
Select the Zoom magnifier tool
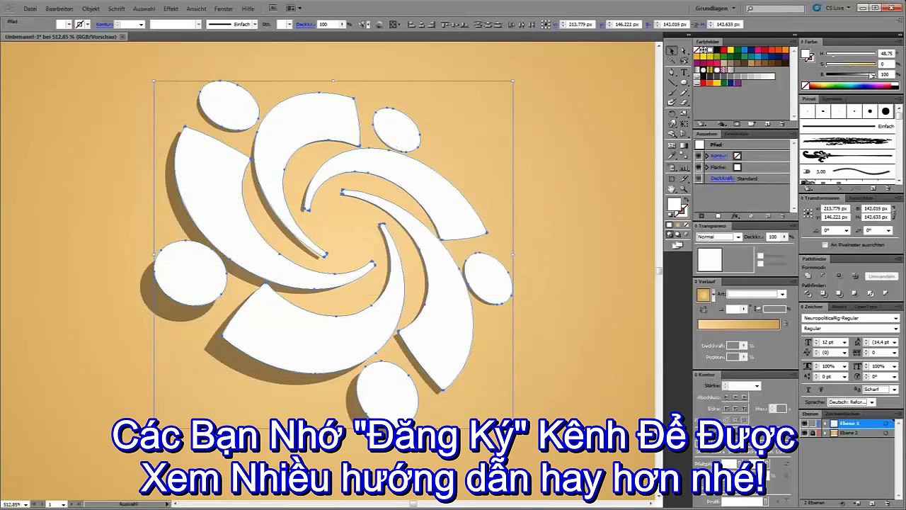684,188
